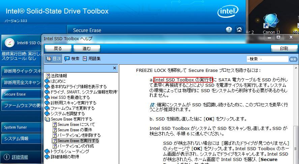
Task: Click the page icon beside パーティションの作成
Action: click(x=55, y=146)
